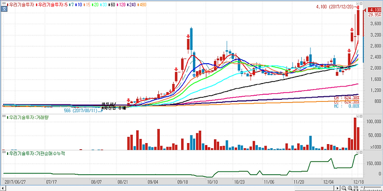Click the 29.95% change rate label
Viewport: 383px width, 191px height.
tap(375, 15)
